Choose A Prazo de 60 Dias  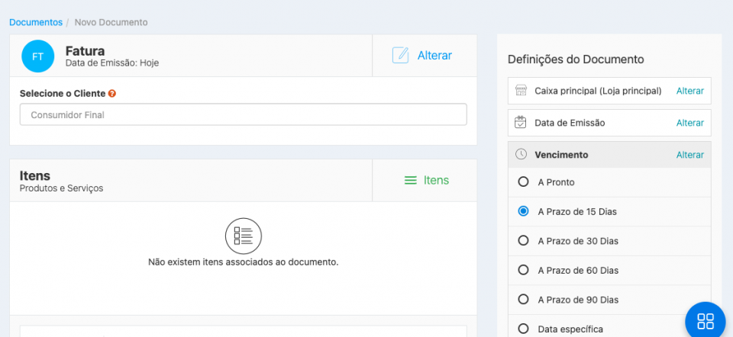[x=523, y=270]
